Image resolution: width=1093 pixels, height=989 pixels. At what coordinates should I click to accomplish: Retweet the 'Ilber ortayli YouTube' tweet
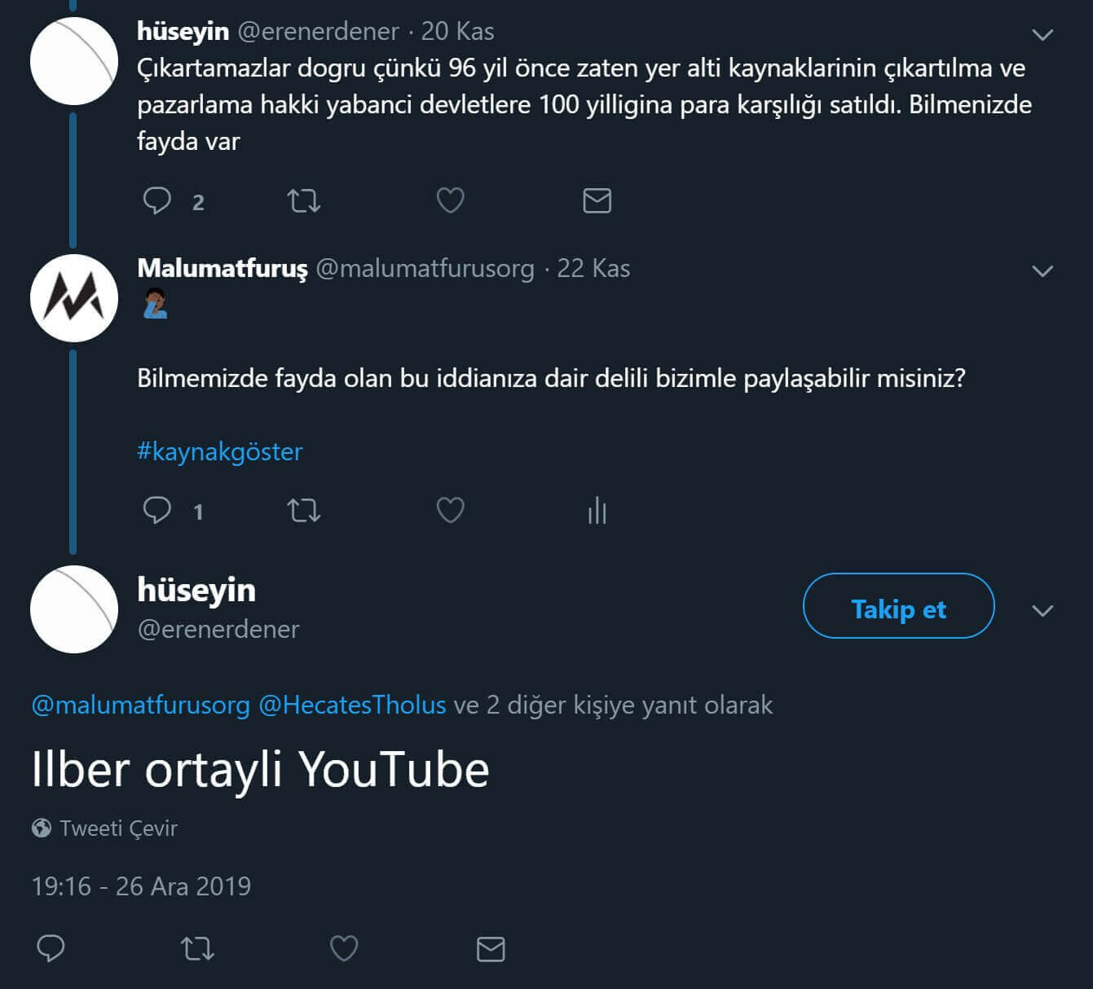point(197,948)
